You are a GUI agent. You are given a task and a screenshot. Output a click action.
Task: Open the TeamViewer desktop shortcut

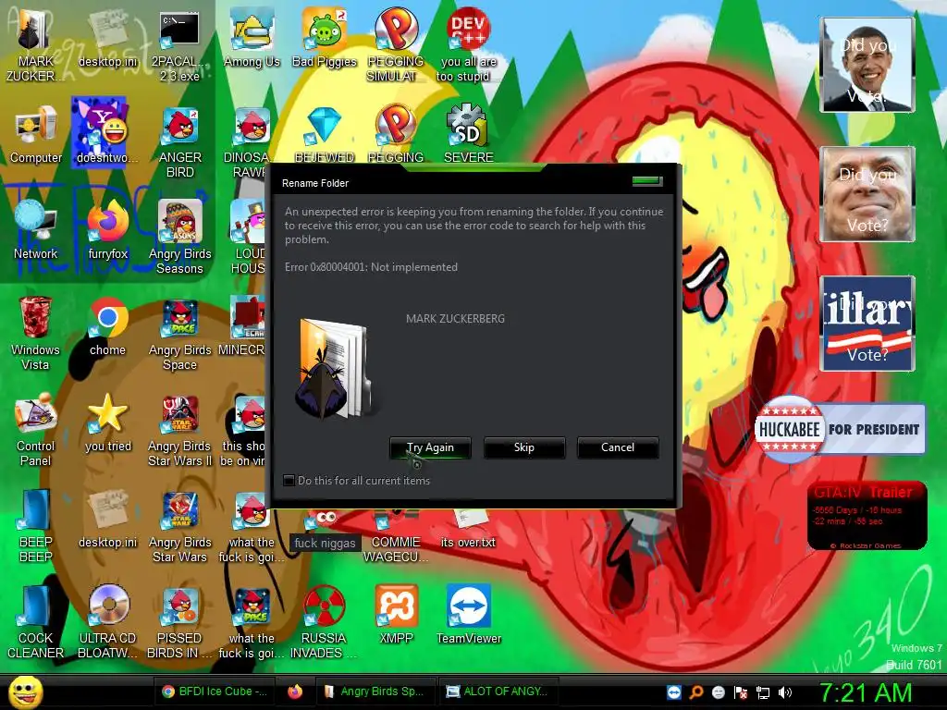[x=469, y=616]
